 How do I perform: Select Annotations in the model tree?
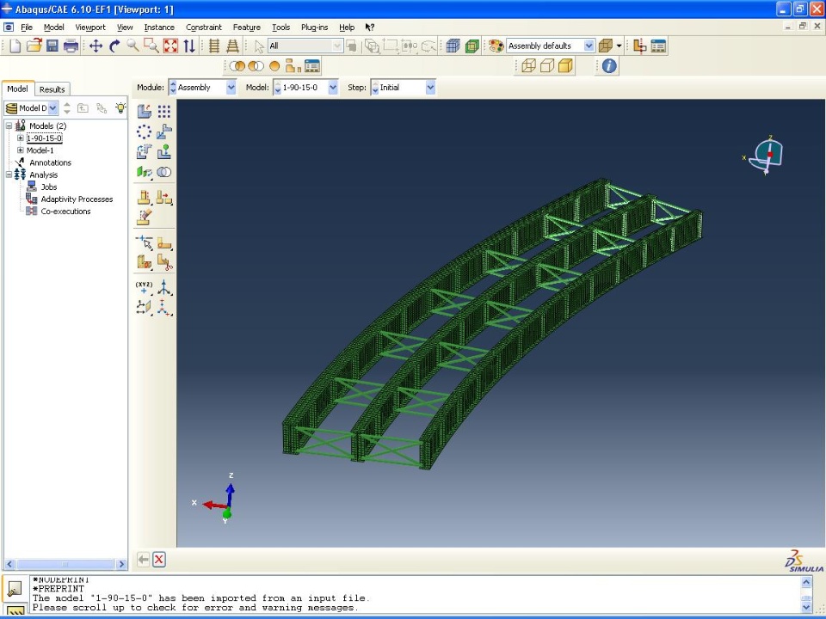click(x=50, y=162)
